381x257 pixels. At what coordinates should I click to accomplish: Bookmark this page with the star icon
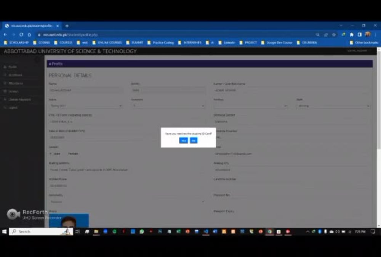click(x=334, y=35)
